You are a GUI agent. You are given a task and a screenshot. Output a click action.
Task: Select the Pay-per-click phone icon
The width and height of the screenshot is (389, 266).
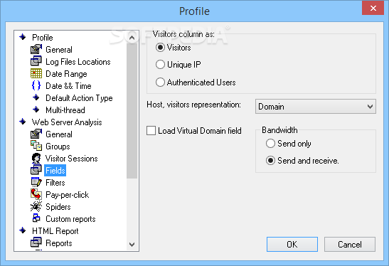tap(36, 195)
